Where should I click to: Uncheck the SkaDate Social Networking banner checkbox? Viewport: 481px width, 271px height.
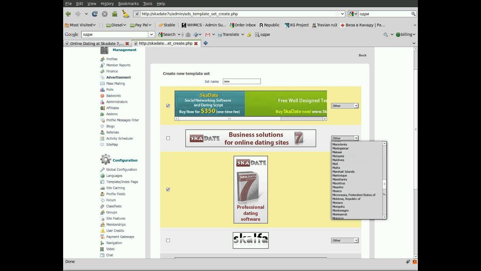(168, 106)
